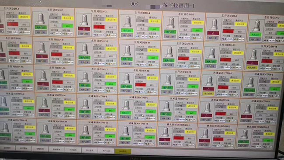Select the pump icon in panel DSH-2
This screenshot has width=284, height=160.
(41, 18)
